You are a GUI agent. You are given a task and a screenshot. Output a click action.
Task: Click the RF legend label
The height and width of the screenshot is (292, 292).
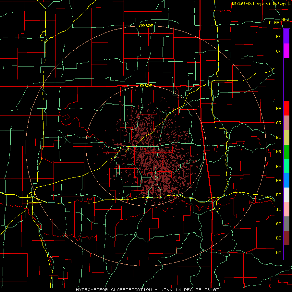(278, 36)
